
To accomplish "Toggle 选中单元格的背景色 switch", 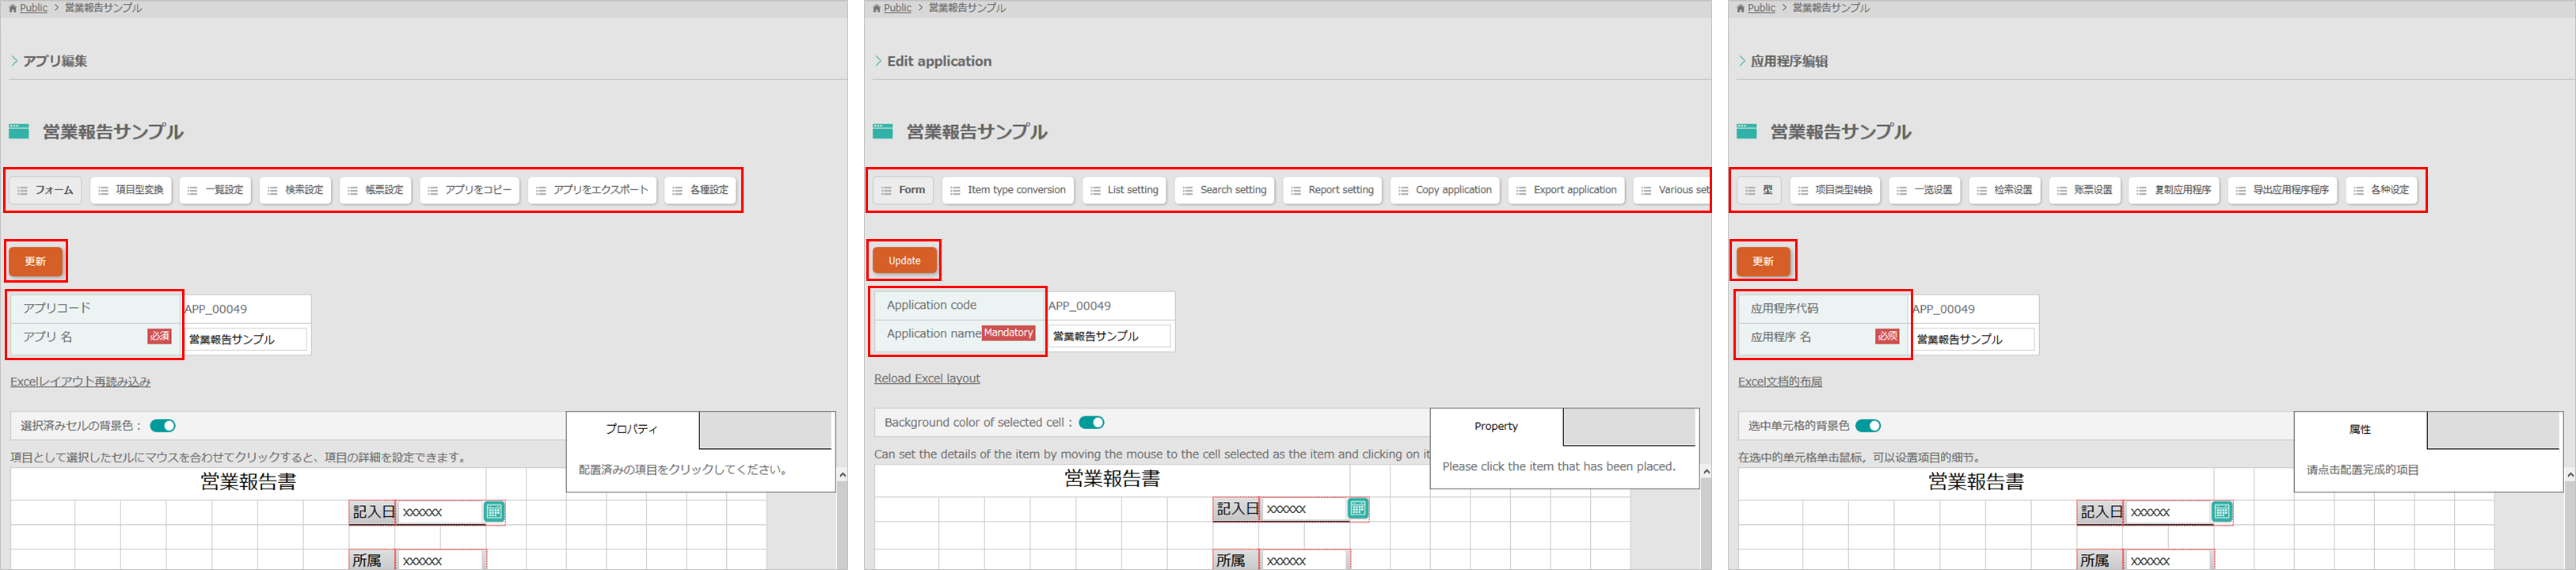I will tap(1868, 425).
